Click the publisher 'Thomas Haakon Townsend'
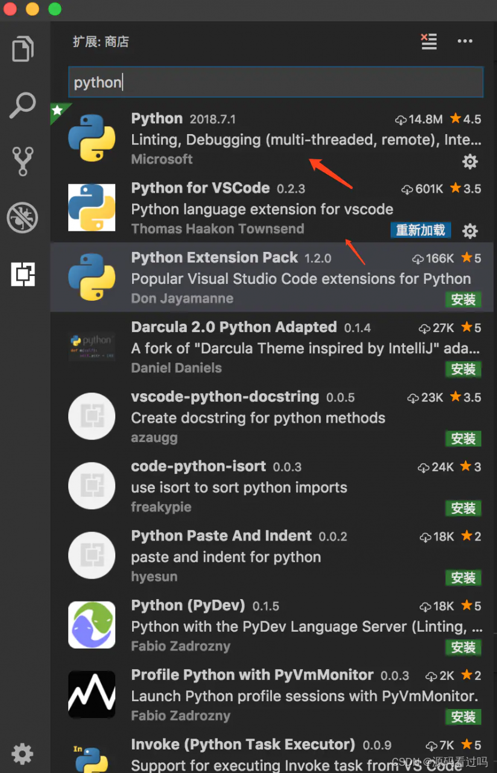Screen dimensions: 497x773 click(218, 229)
